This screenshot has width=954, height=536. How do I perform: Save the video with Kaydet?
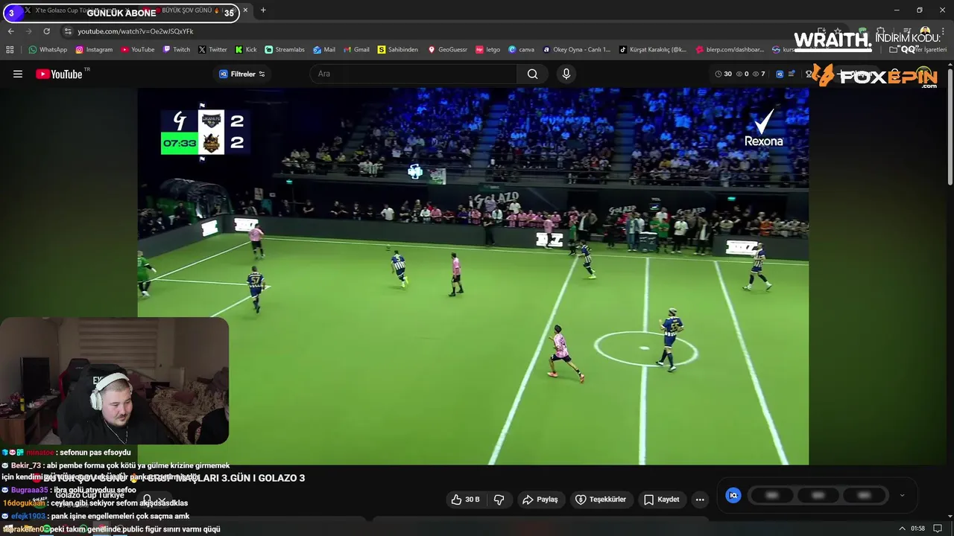662,500
